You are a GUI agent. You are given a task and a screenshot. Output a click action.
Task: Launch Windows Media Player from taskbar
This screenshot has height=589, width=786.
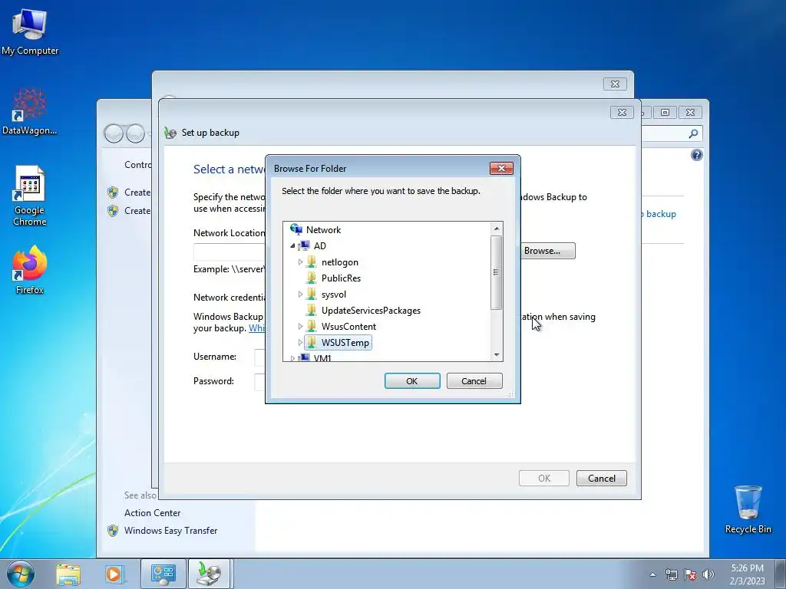click(x=114, y=574)
